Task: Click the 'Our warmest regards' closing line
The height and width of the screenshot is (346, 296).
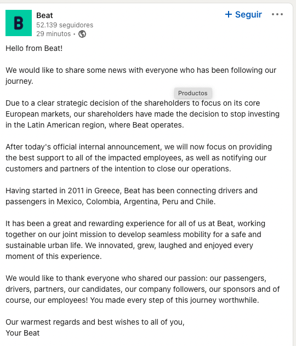Action: pos(95,322)
